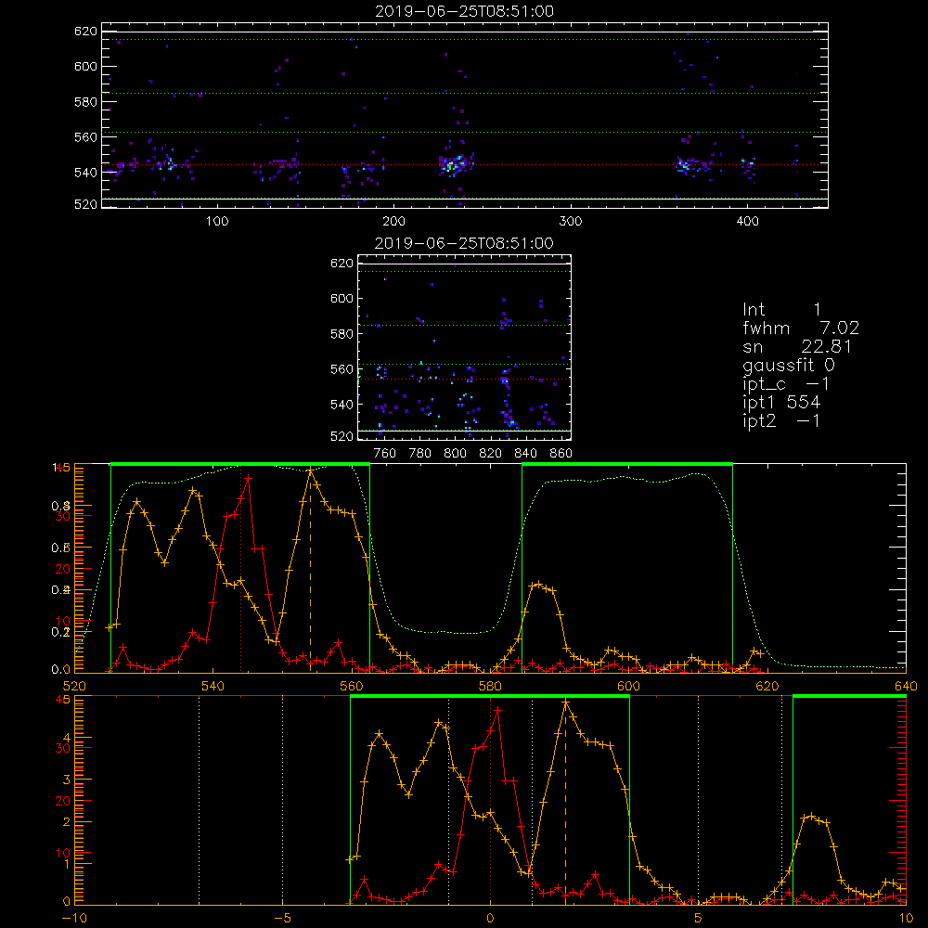Click x-axis label 760 of middle plot
Image resolution: width=928 pixels, height=928 pixels.
click(385, 454)
